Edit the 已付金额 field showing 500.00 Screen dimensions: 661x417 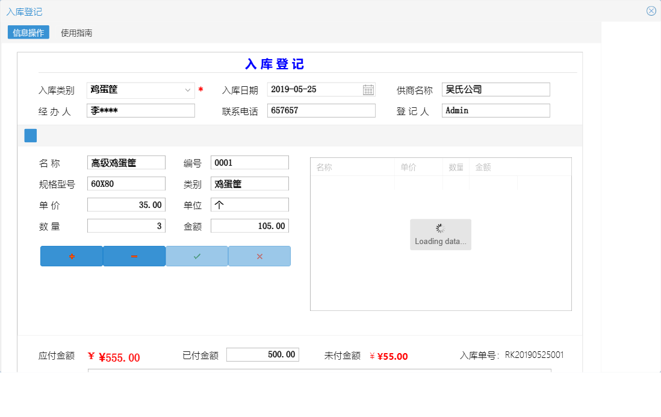tap(262, 354)
